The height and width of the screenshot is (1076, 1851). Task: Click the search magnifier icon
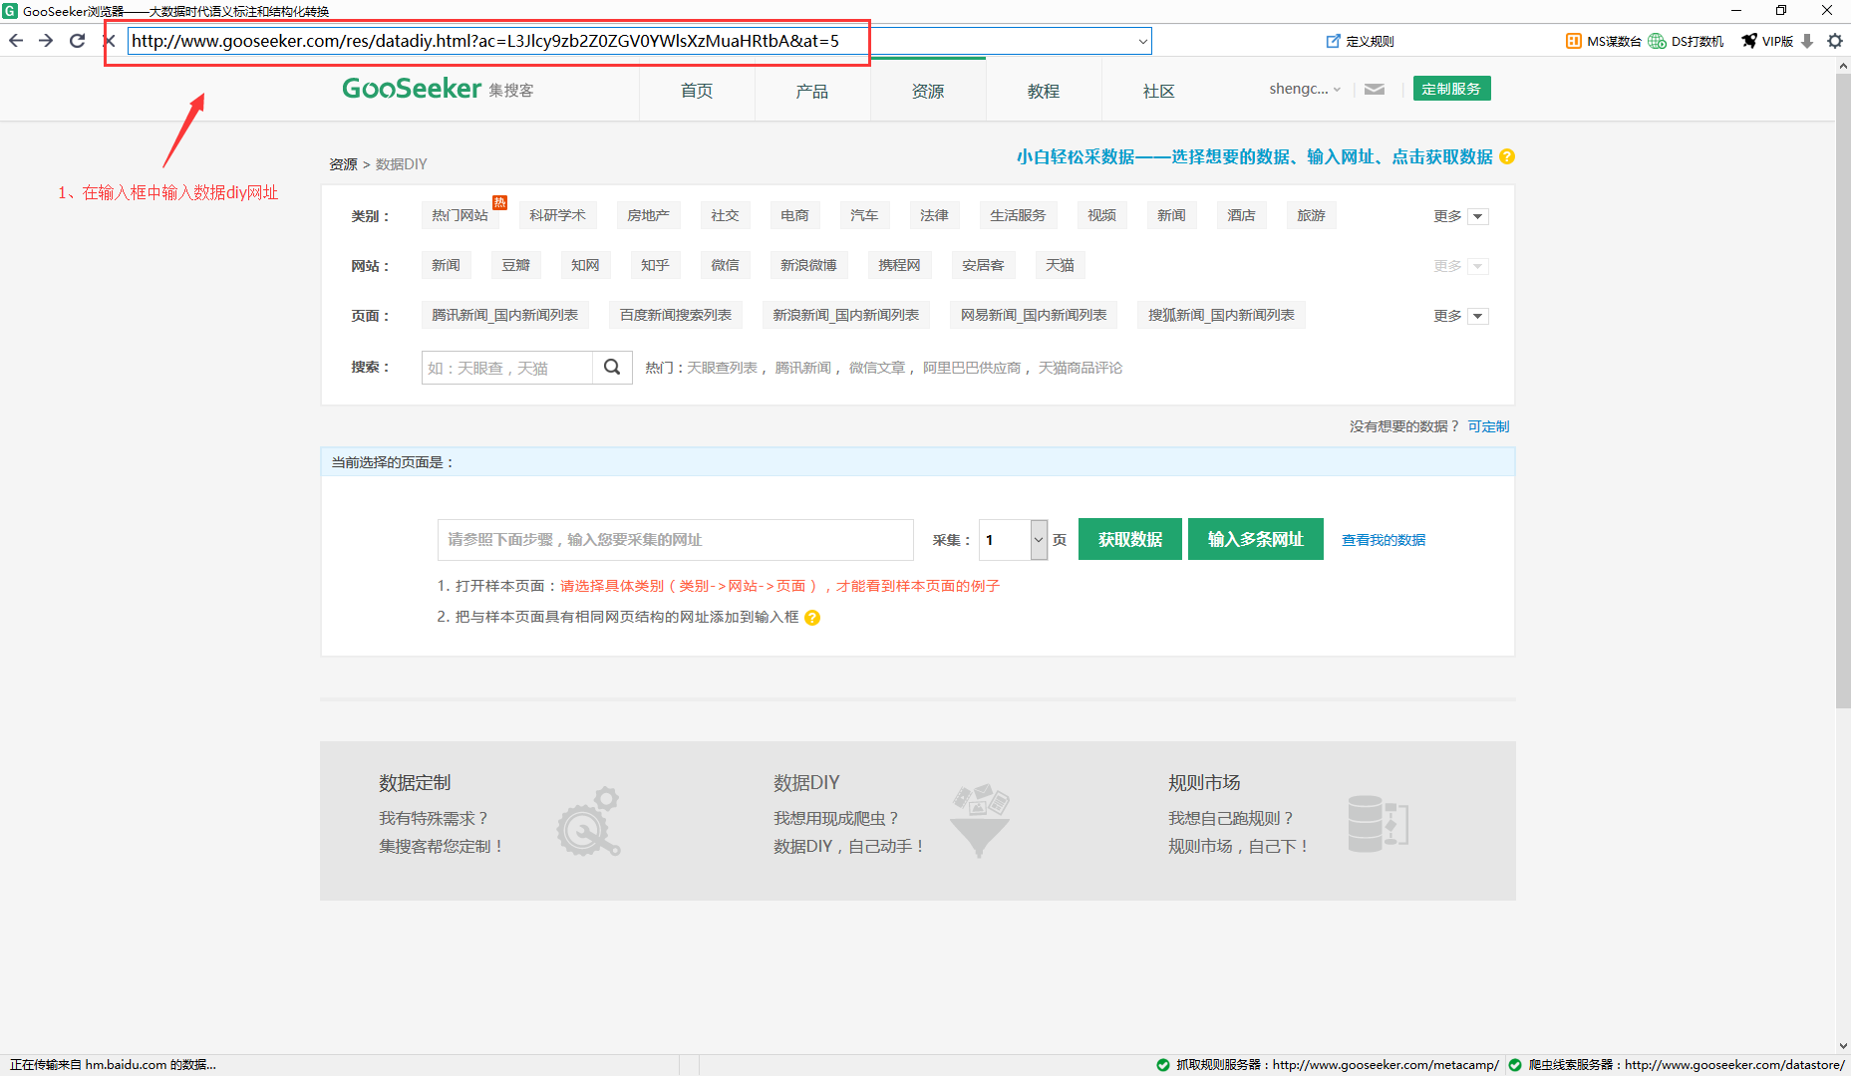[612, 367]
